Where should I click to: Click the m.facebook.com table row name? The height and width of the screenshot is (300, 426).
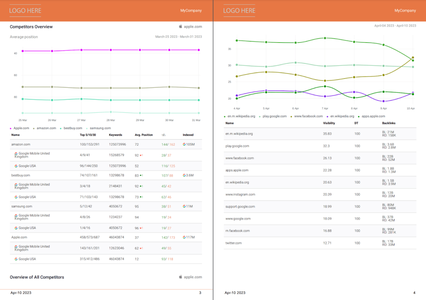237,231
